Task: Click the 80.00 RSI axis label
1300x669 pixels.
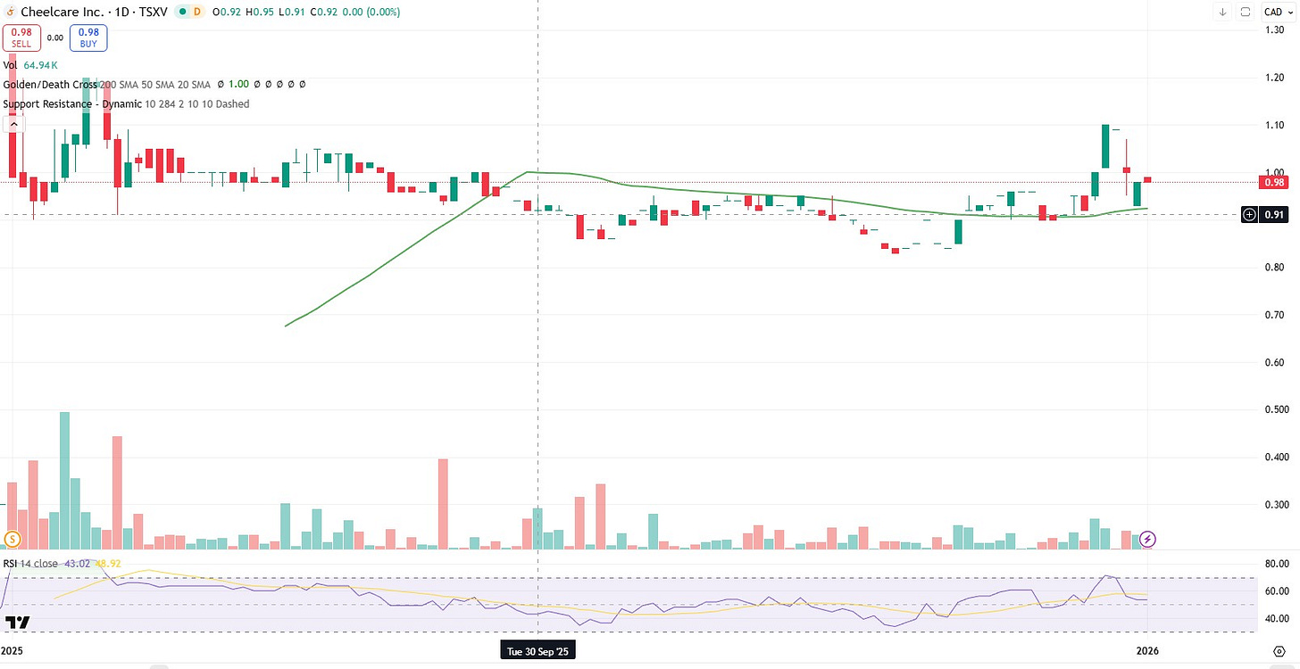Action: pos(1277,564)
